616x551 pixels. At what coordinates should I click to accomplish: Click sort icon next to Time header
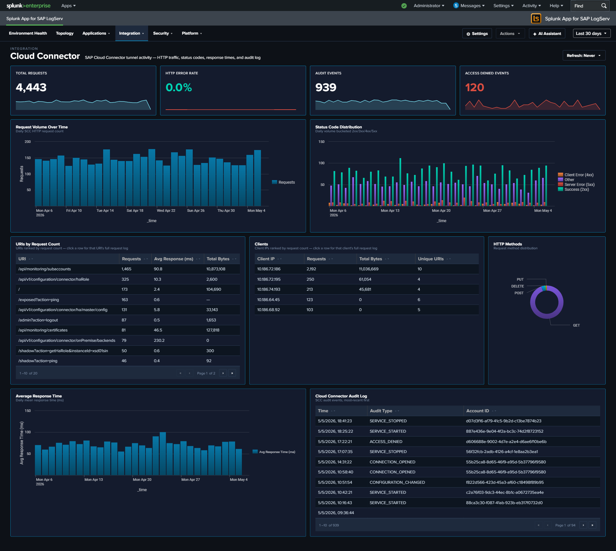pos(333,411)
